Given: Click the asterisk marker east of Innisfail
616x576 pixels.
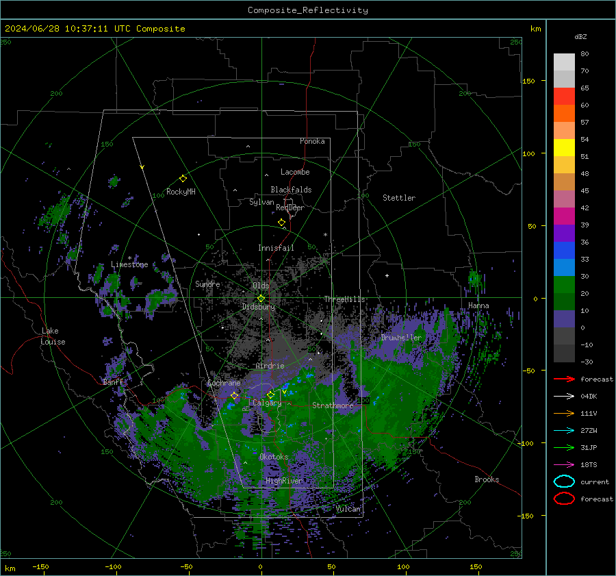Looking at the screenshot, I should (x=325, y=235).
